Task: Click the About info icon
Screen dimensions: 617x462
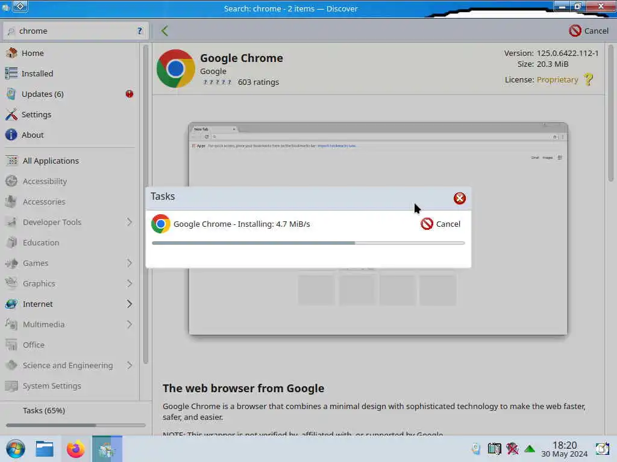Action: (x=11, y=134)
